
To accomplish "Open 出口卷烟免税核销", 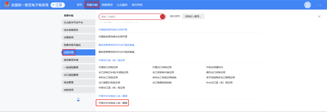I will coord(162,83).
